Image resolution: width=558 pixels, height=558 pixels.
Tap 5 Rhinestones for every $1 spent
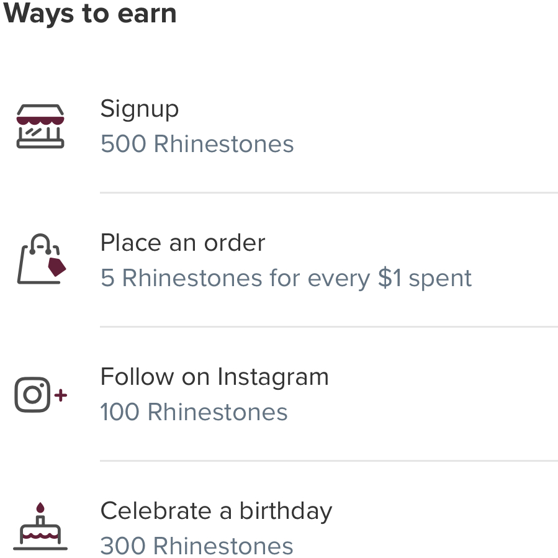coord(286,278)
